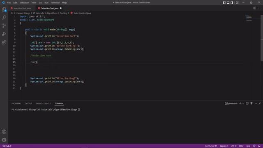Click 'channel things' breadcrumb segment

[x=23, y=13]
